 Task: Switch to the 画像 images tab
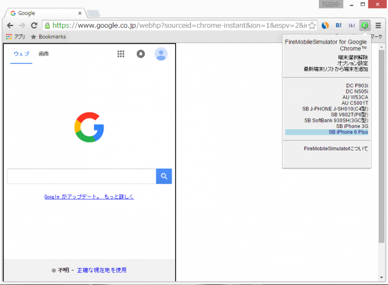click(44, 54)
